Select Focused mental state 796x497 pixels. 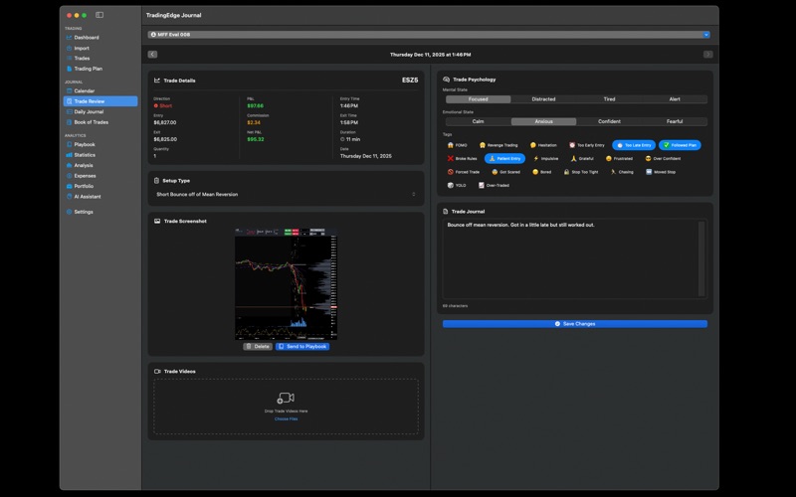479,99
